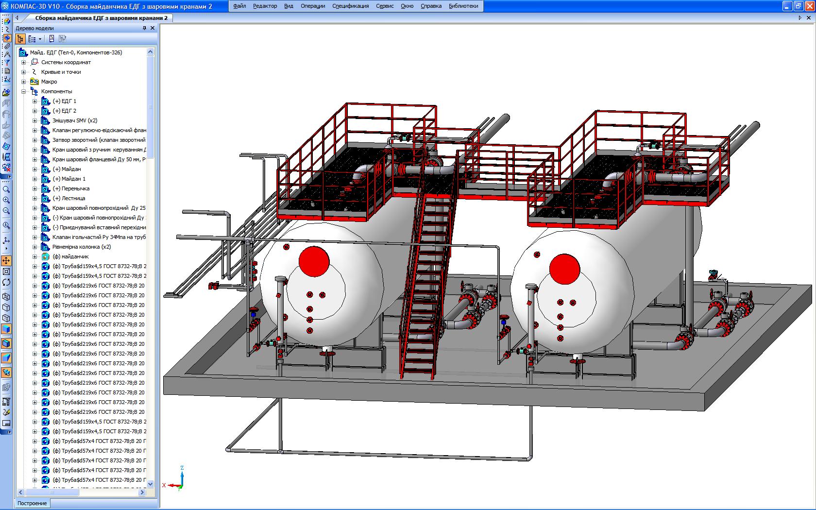Screen dimensions: 816x510
Task: Toggle shaded with edges display mode
Action: coord(6,343)
